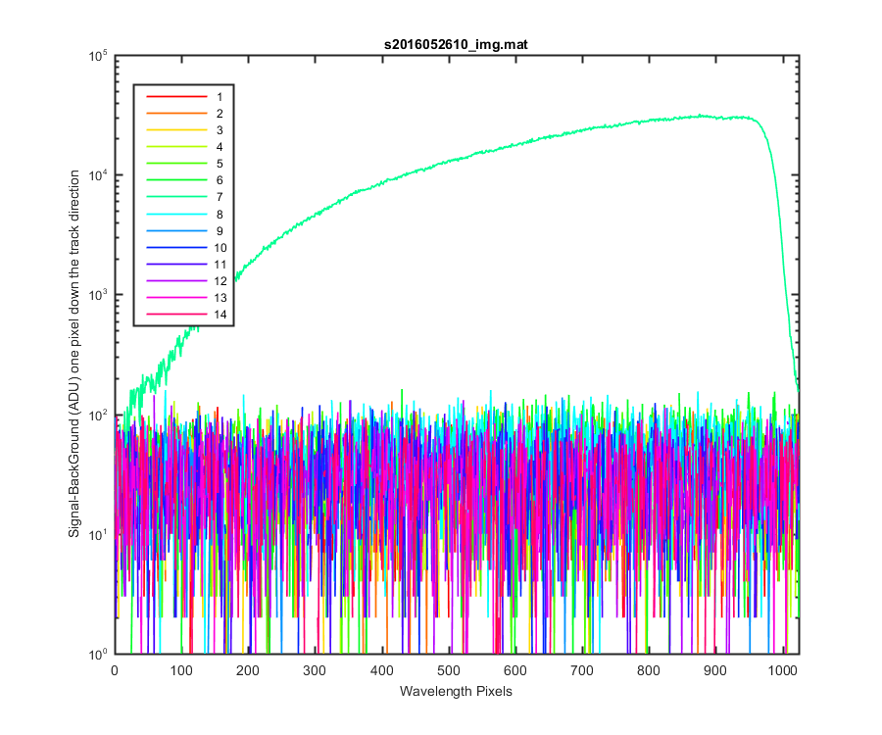Click the plot title s2016052610_img.mat
The image size is (882, 735).
(456, 44)
